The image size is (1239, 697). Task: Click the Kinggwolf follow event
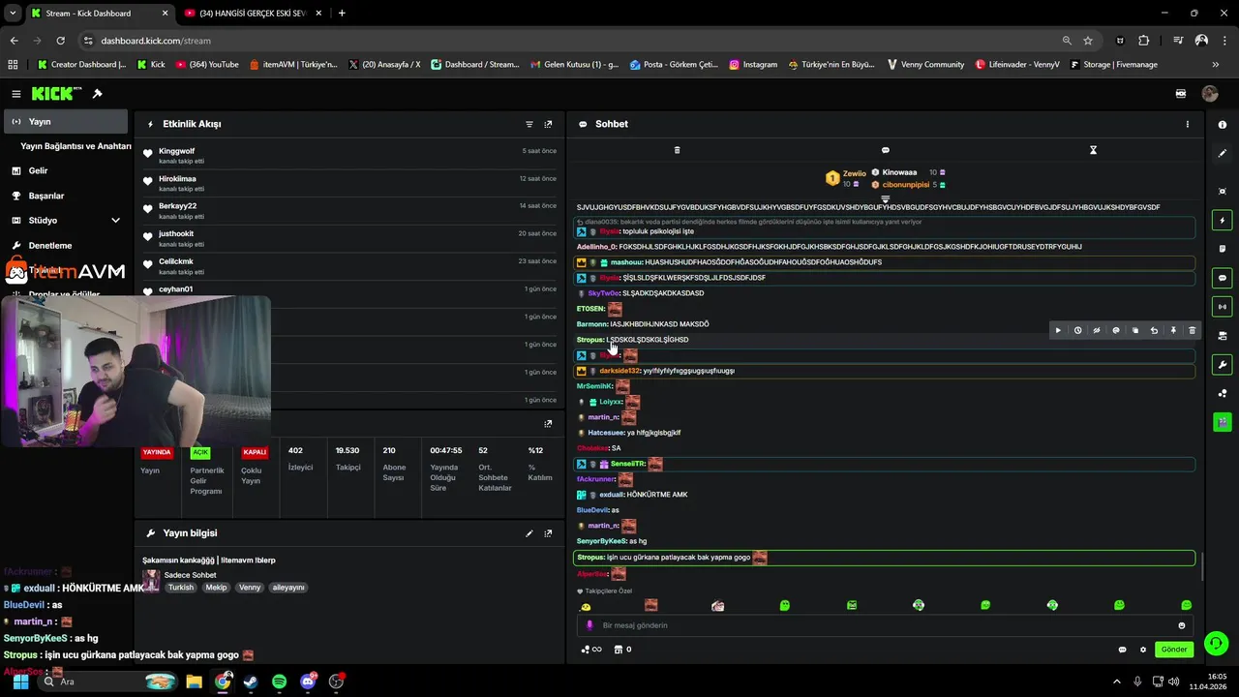click(350, 155)
